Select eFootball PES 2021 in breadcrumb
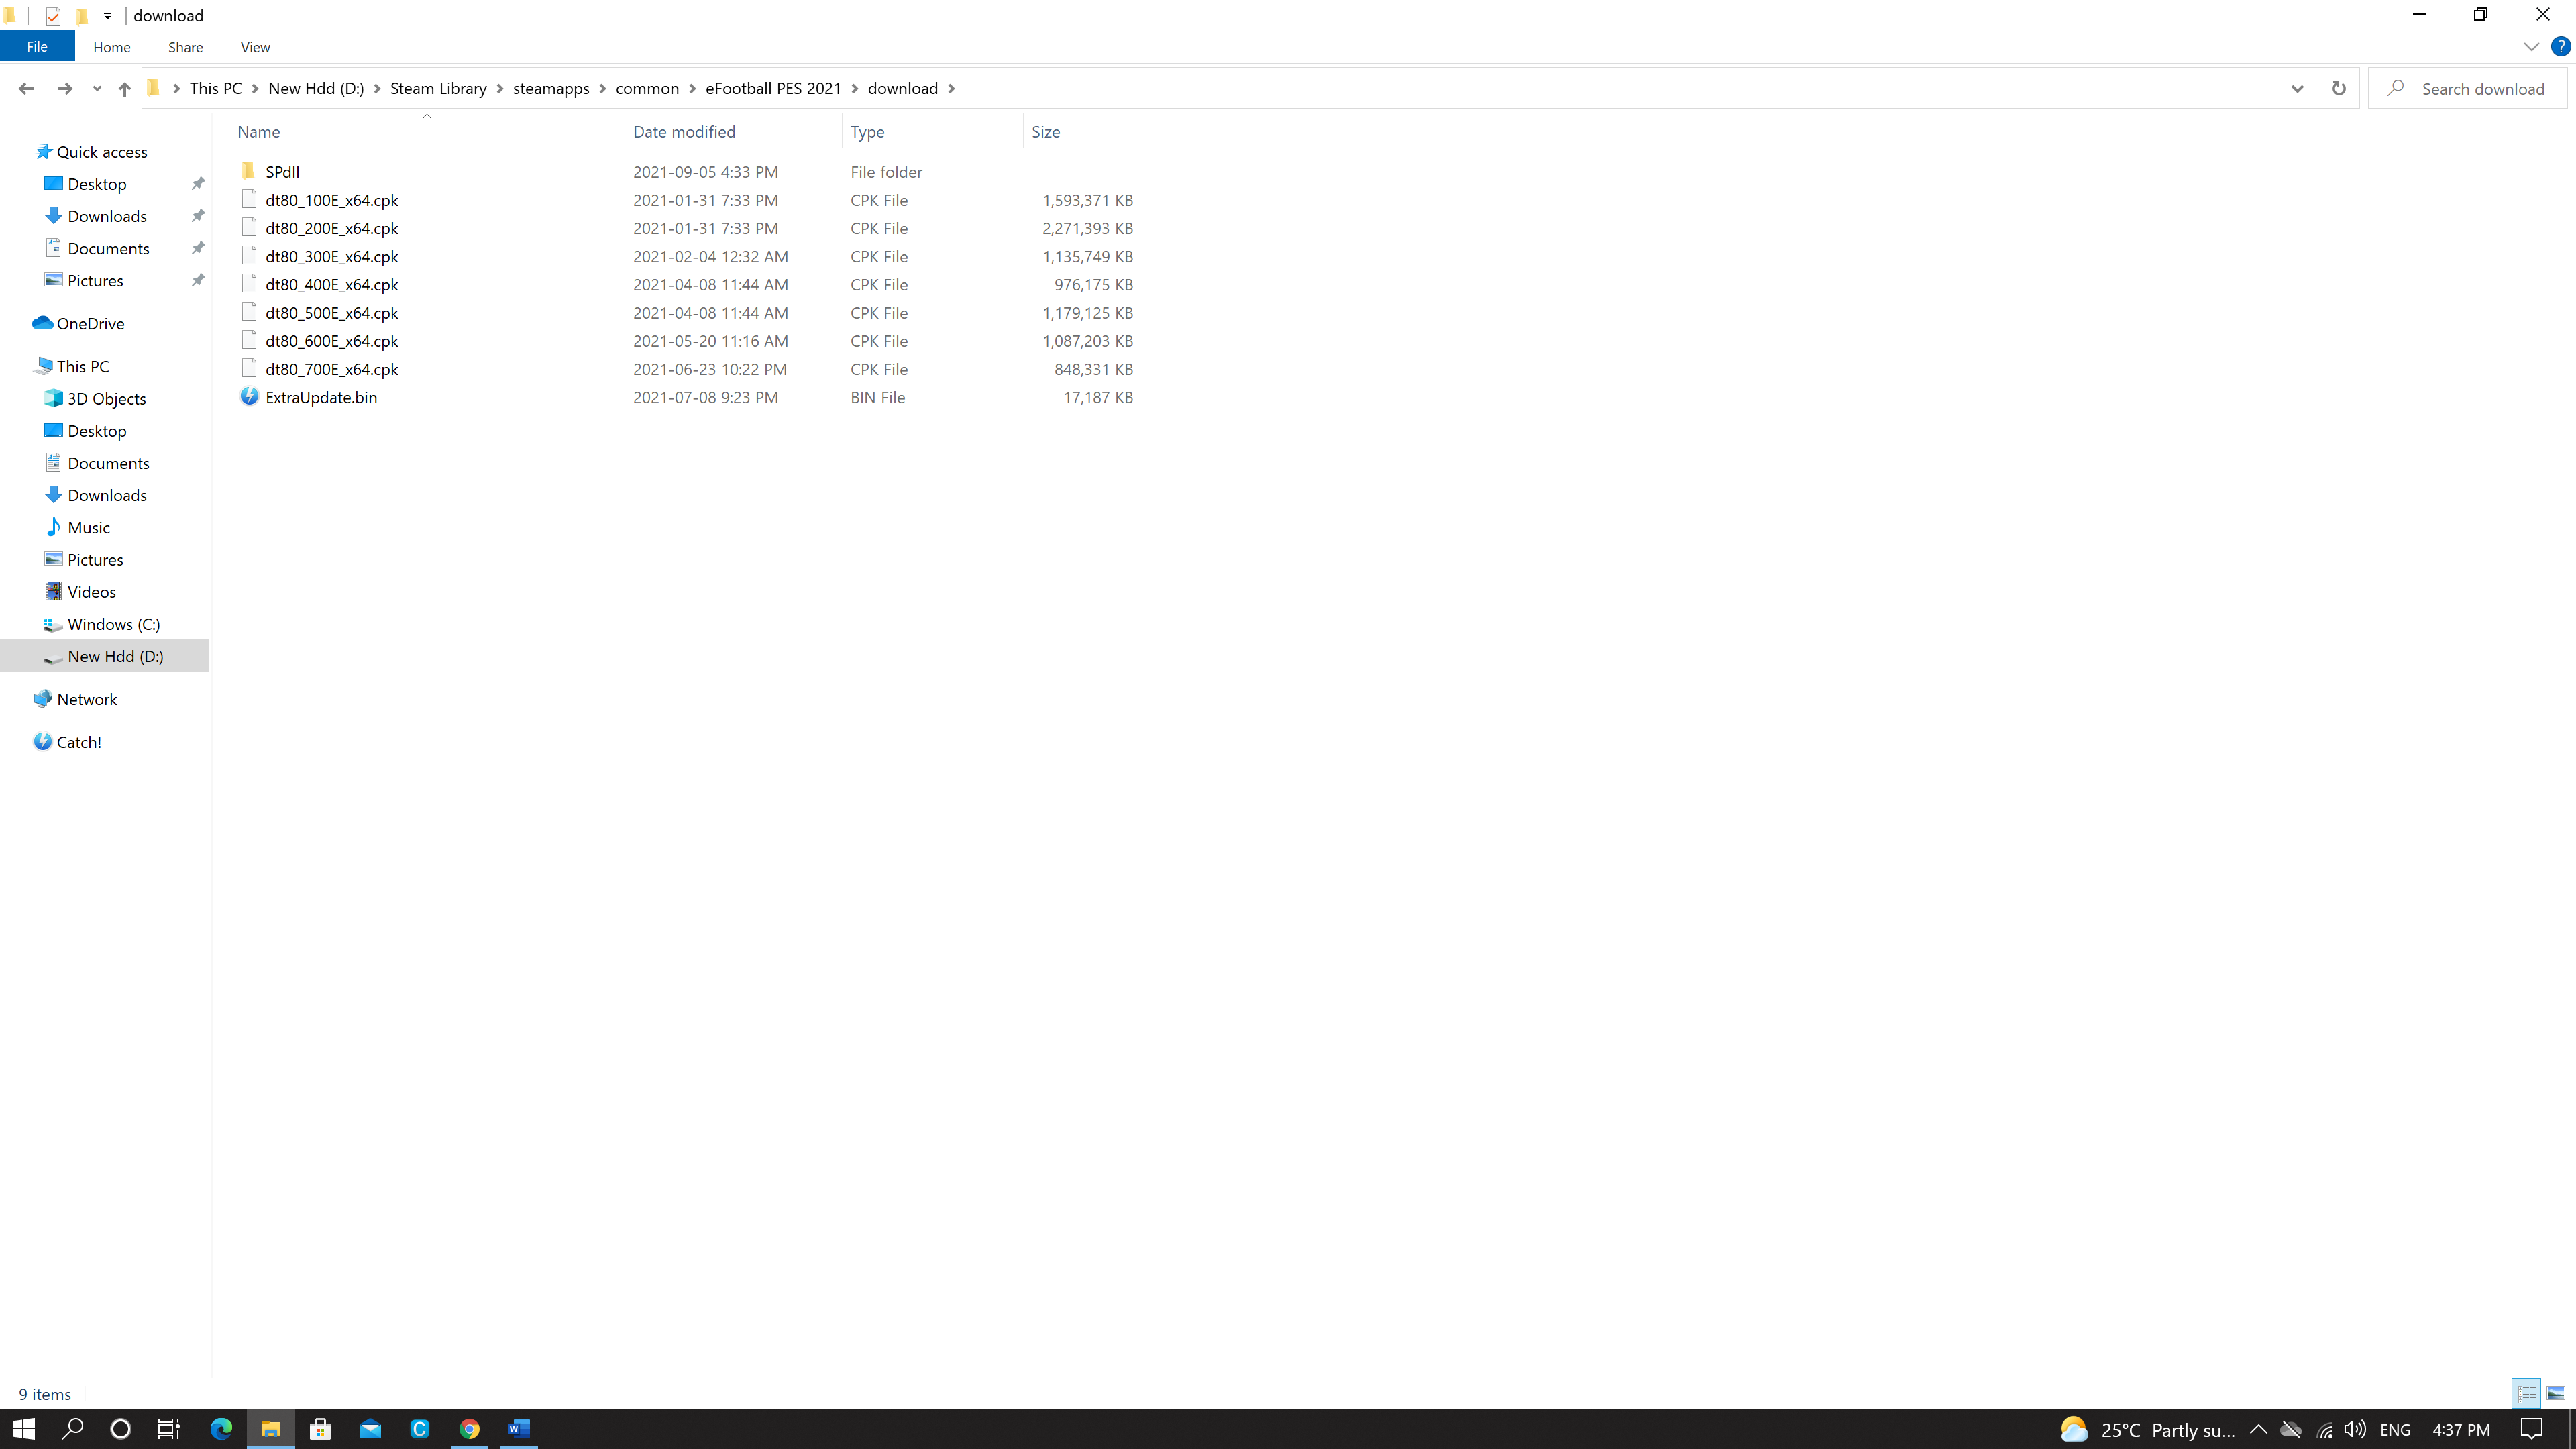This screenshot has height=1449, width=2576. (773, 88)
